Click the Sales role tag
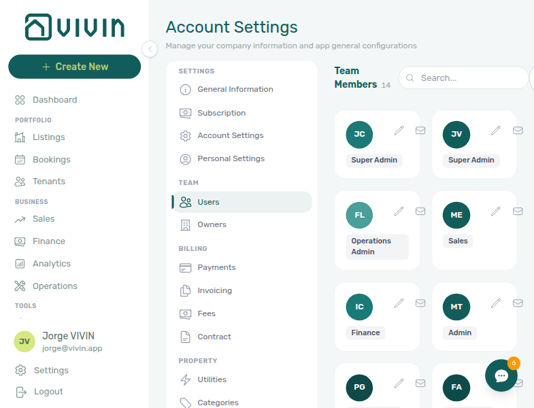This screenshot has width=534, height=408. click(x=458, y=241)
